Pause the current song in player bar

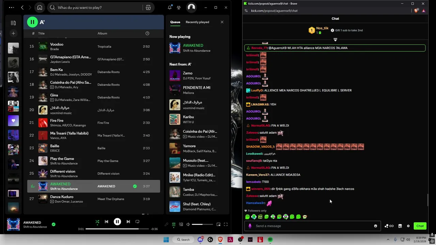click(117, 222)
